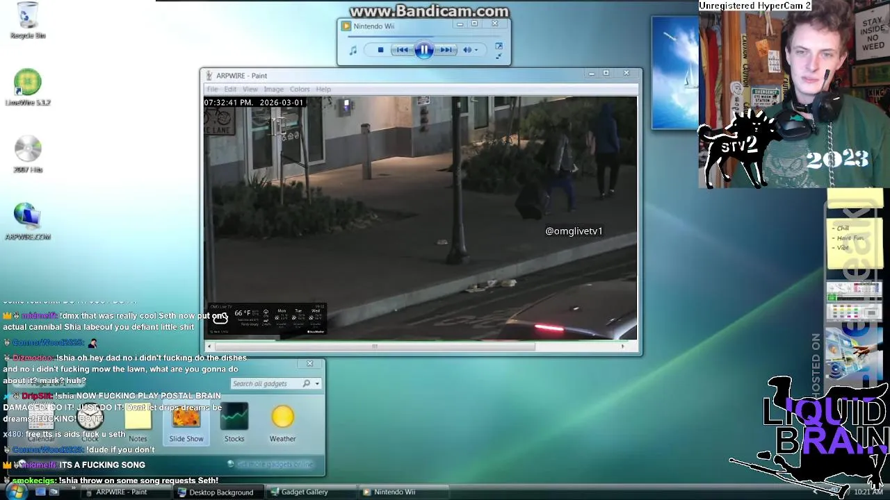Select the LimeWire desktop icon
The image size is (890, 500).
tap(28, 87)
